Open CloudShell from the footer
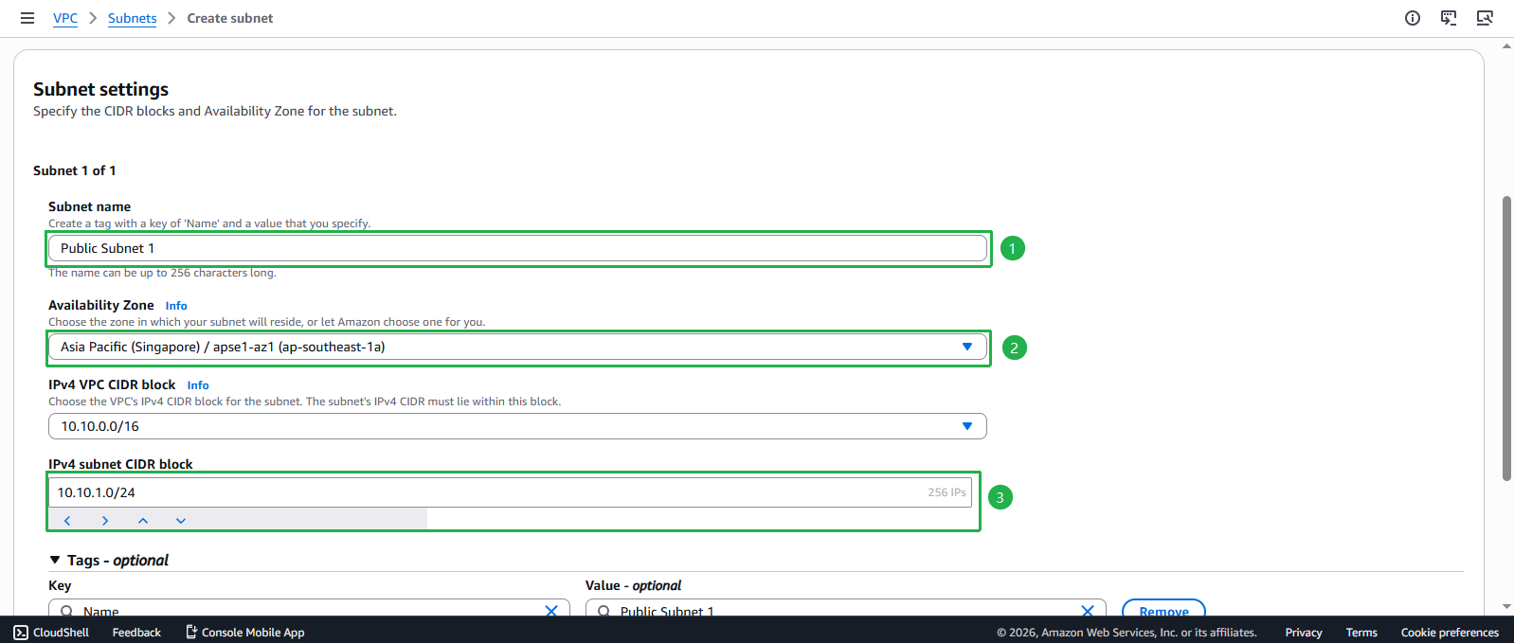The image size is (1514, 643). (51, 633)
